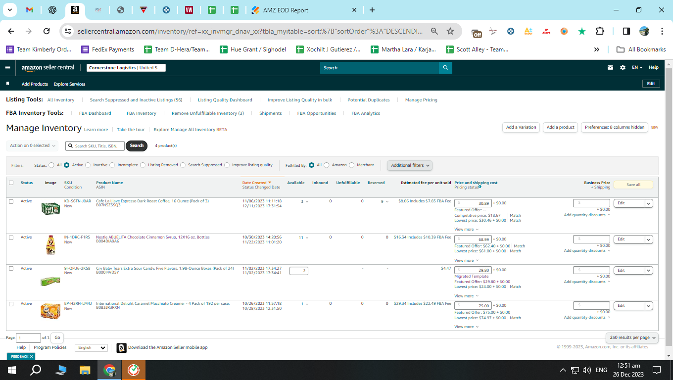Click the Gmail pinned tab icon
This screenshot has height=380, width=673.
pyautogui.click(x=29, y=10)
